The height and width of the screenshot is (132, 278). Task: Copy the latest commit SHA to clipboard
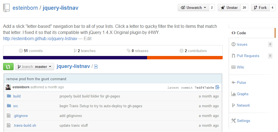(217, 87)
